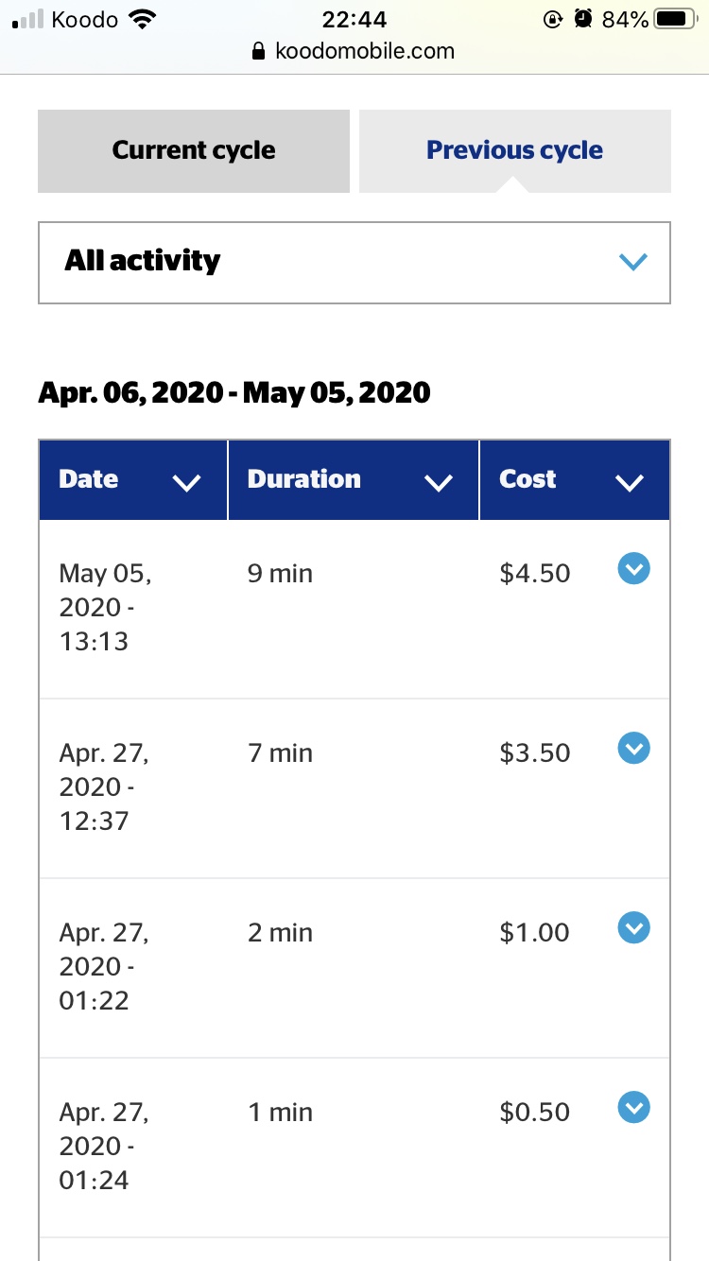The height and width of the screenshot is (1261, 709).
Task: Sort by the Duration column chevron
Action: coord(439,483)
